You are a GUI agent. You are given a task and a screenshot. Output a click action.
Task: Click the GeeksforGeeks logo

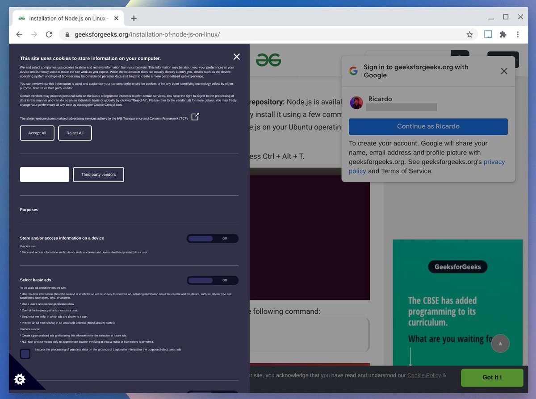(268, 60)
